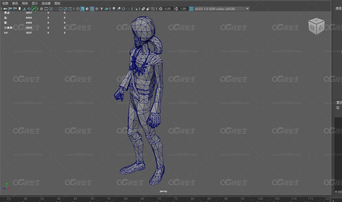This screenshot has height=202, width=342.
Task: Click frame 30 on the time slider
Action: point(25,199)
